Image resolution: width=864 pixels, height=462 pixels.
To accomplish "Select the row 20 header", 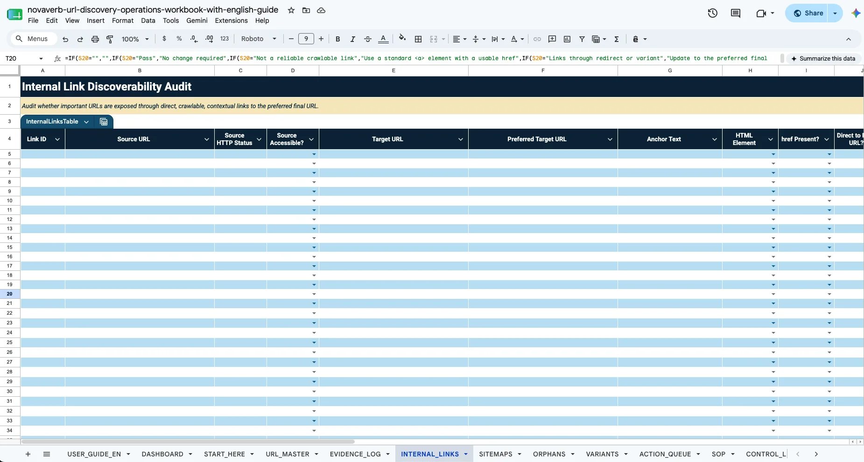I will click(9, 294).
